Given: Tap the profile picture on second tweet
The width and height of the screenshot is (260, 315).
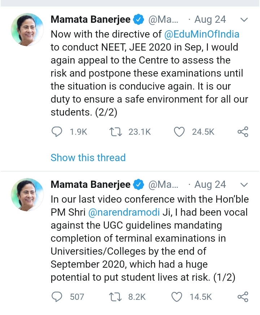Looking at the screenshot, I should coord(27,194).
